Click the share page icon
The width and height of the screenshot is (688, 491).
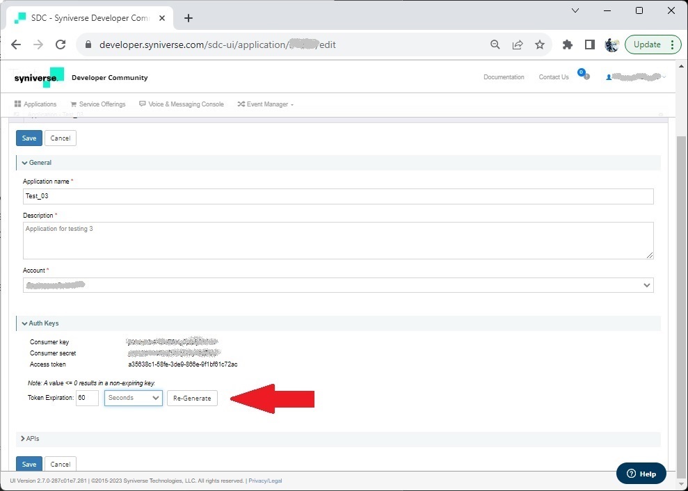518,45
